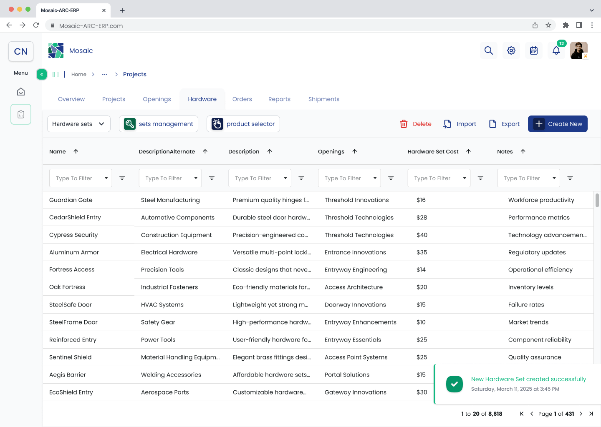Click the Create New button
Screen dimensions: 601x427
point(558,124)
